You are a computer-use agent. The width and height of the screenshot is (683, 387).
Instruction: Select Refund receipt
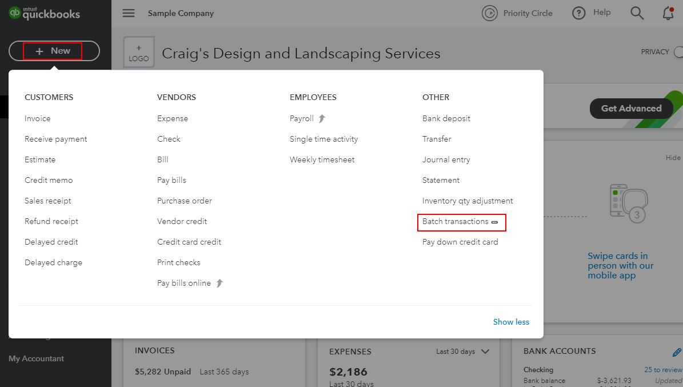tap(51, 221)
